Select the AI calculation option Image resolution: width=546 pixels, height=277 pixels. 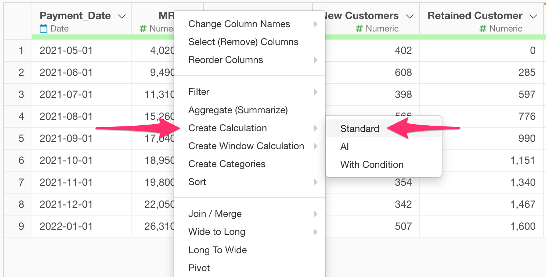[344, 147]
